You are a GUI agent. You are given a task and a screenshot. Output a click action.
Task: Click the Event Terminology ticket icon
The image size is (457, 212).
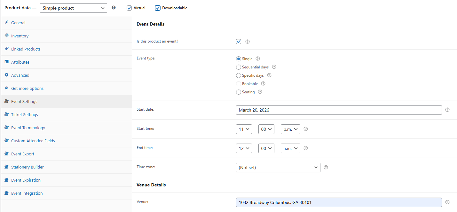(6, 128)
